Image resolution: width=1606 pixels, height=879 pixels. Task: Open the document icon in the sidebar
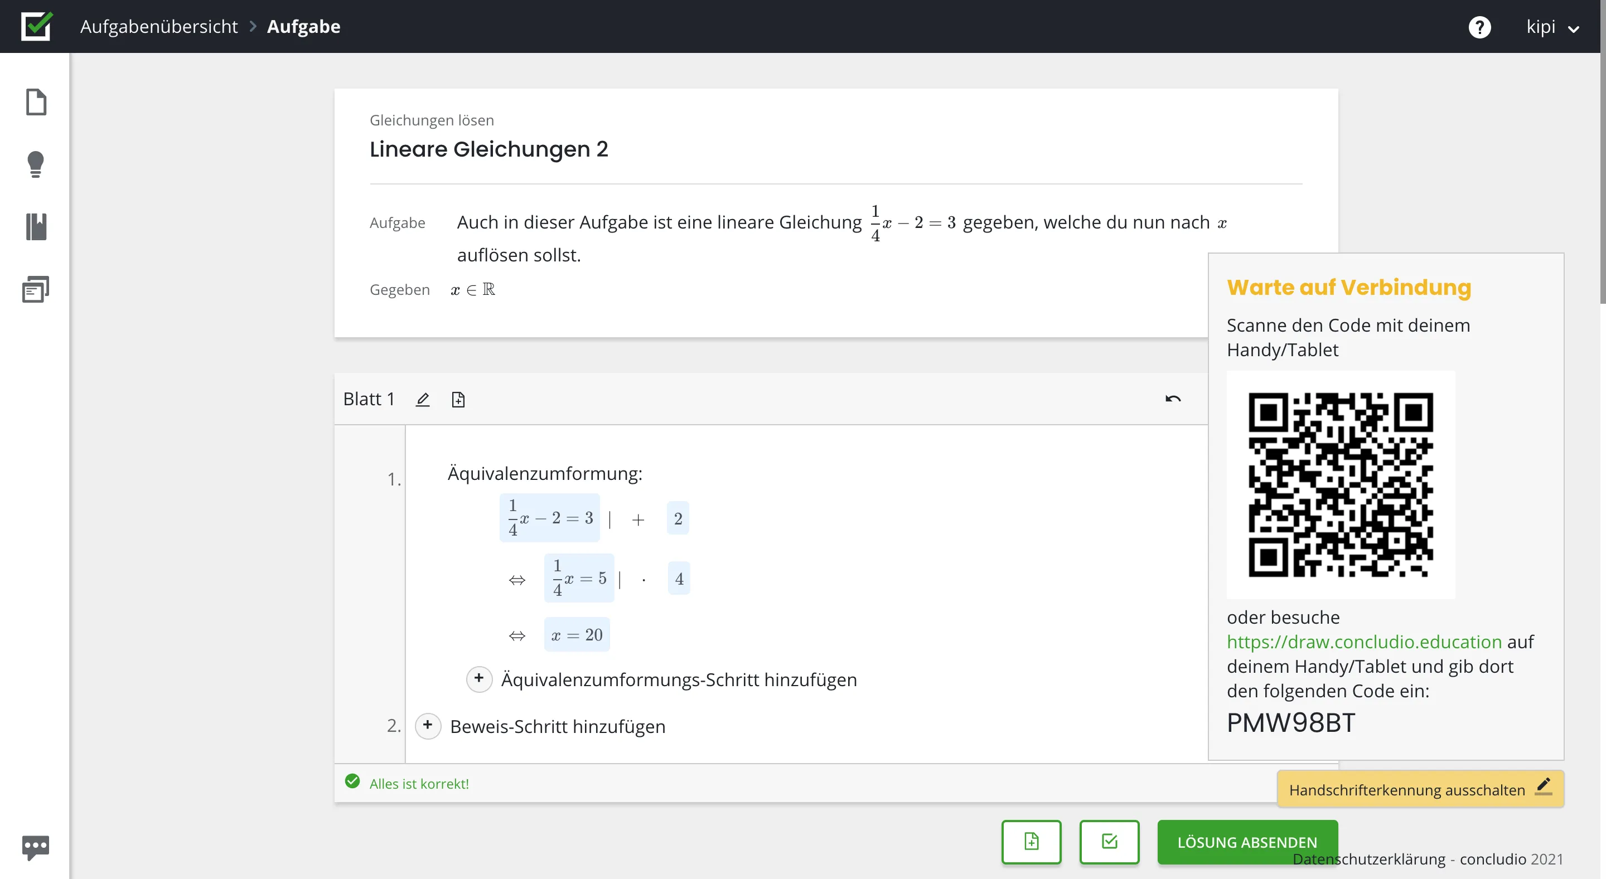click(x=36, y=102)
